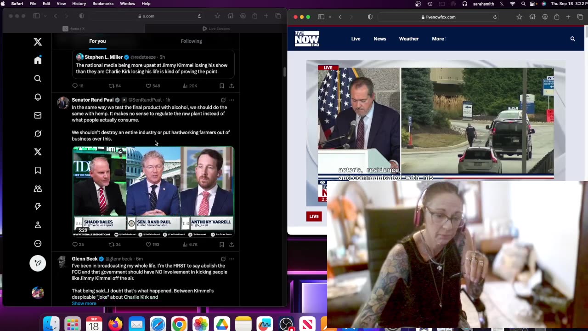The width and height of the screenshot is (588, 331).
Task: Click the round Post compose button
Action: tap(38, 263)
